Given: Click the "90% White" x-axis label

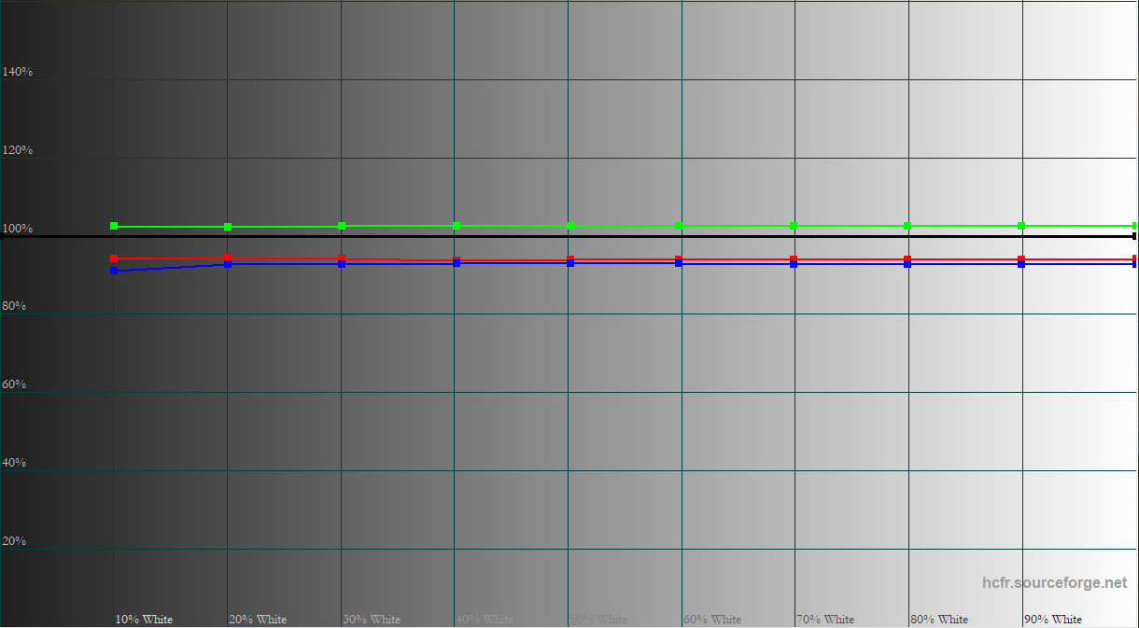Looking at the screenshot, I should tap(1053, 620).
